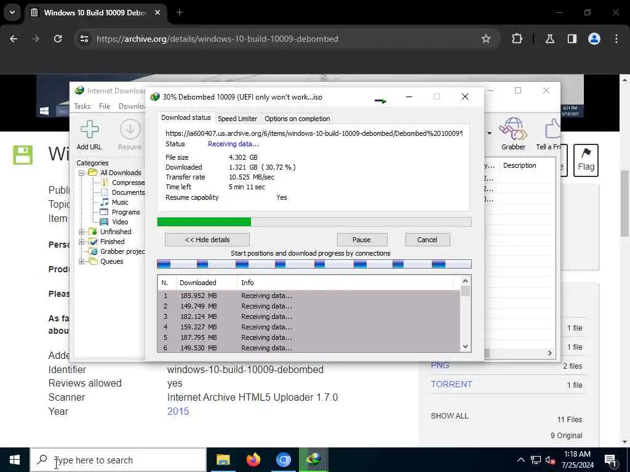Image resolution: width=630 pixels, height=472 pixels.
Task: Open the Chrome tab search dropdown
Action: click(x=12, y=12)
